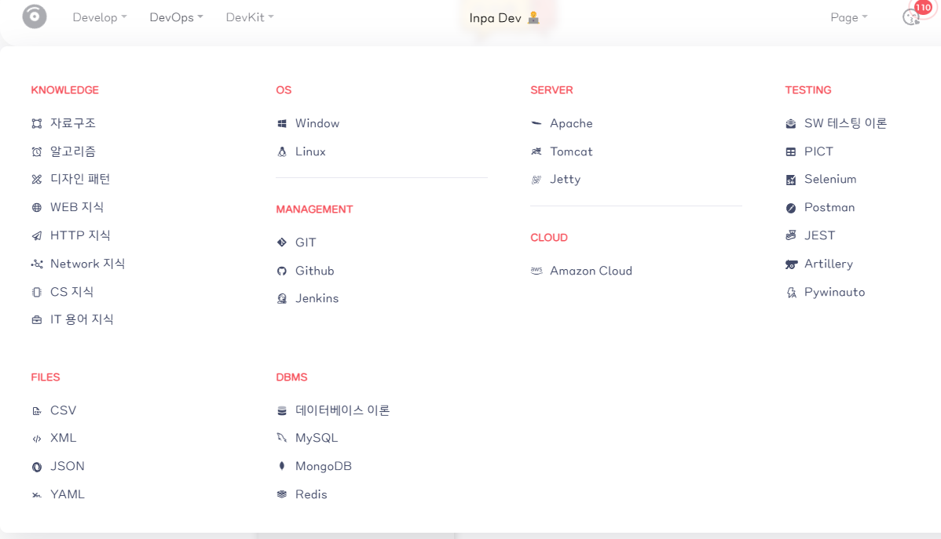This screenshot has width=941, height=539.
Task: Click the Jenkins icon in Management
Action: tap(282, 299)
